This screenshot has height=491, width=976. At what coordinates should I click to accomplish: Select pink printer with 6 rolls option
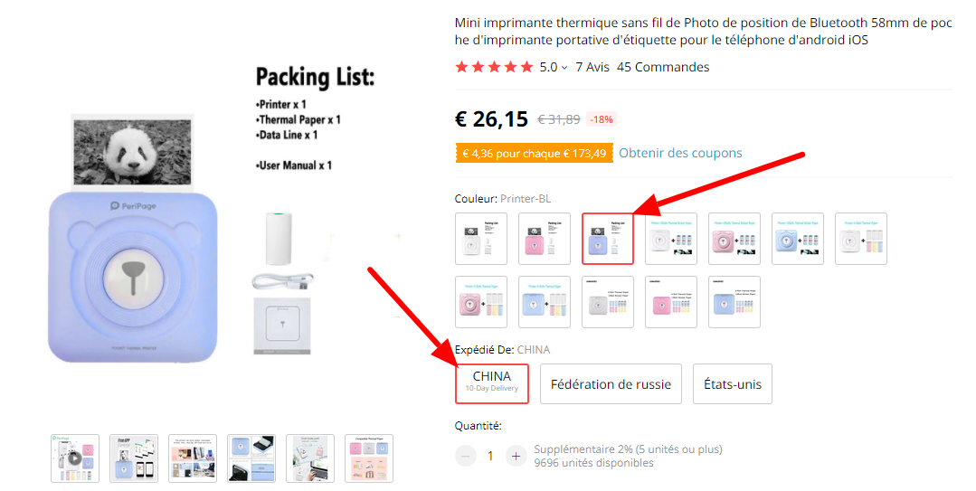(x=481, y=302)
